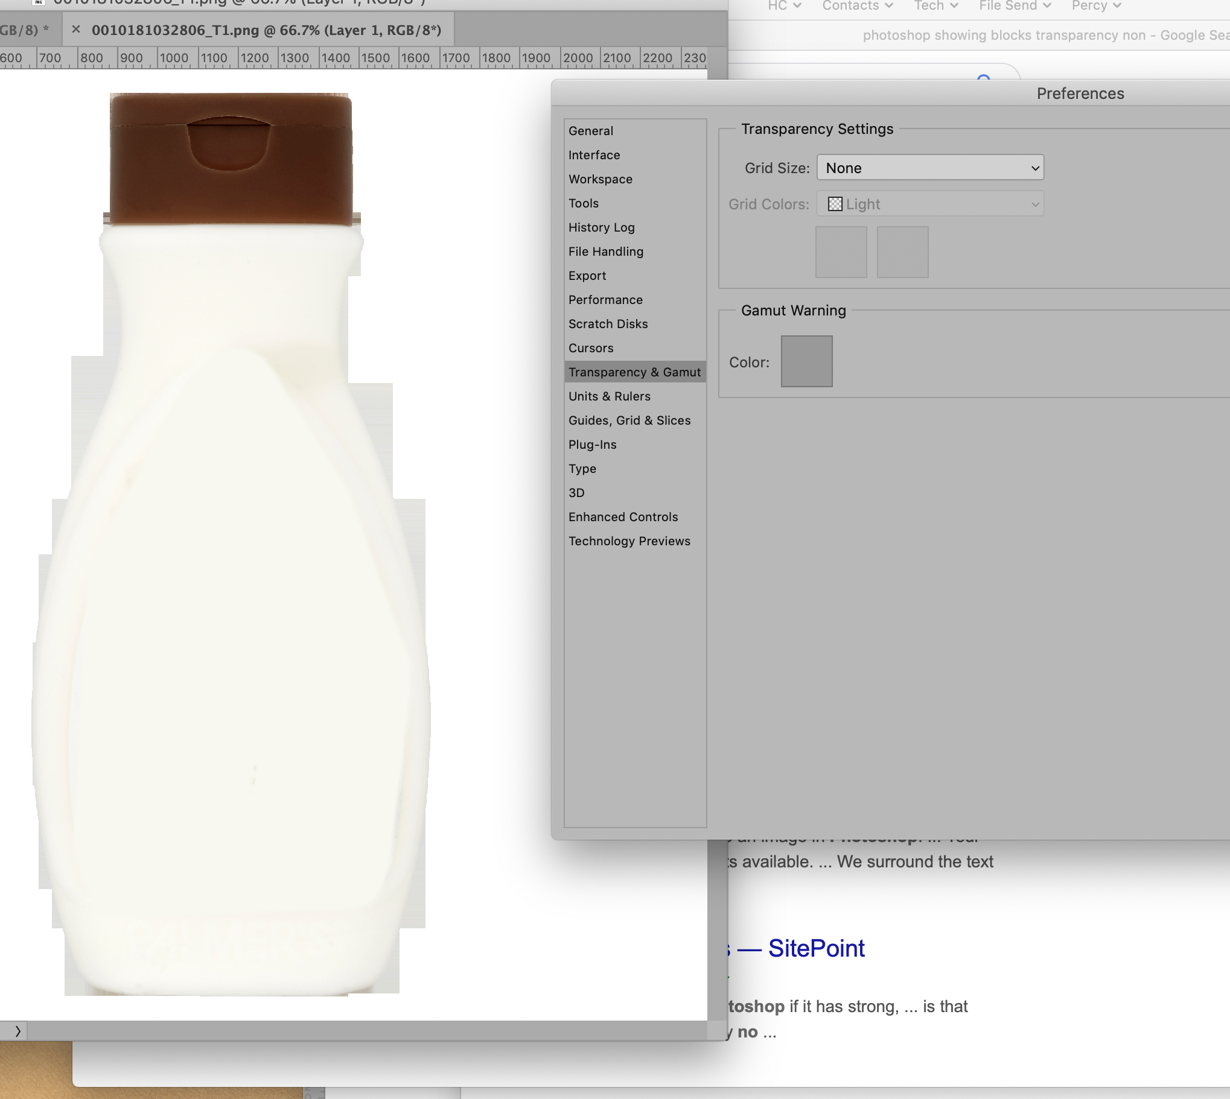
Task: Select Units & Rulers preferences
Action: [x=609, y=396]
